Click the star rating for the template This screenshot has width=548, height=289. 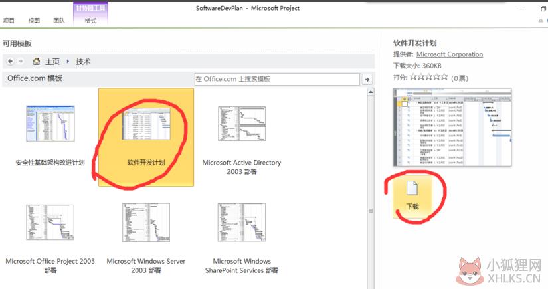tap(428, 77)
